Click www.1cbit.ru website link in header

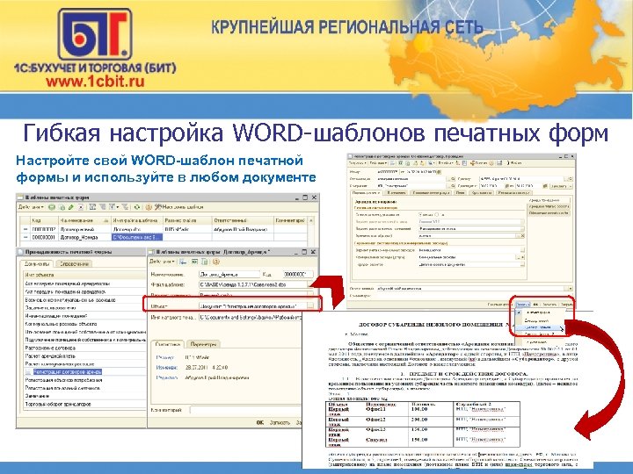[95, 82]
